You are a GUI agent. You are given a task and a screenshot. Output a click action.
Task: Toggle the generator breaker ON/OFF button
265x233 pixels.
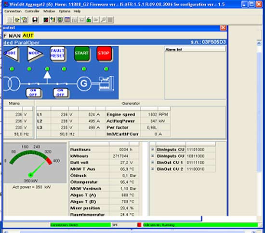[60, 93]
